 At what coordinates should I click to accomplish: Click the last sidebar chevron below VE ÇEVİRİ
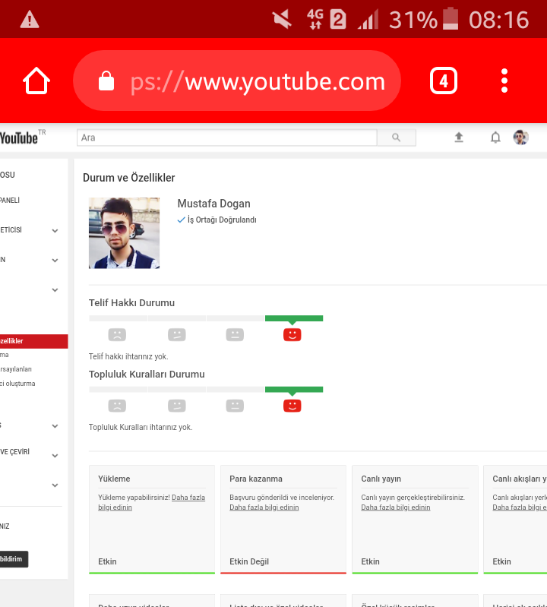[55, 485]
